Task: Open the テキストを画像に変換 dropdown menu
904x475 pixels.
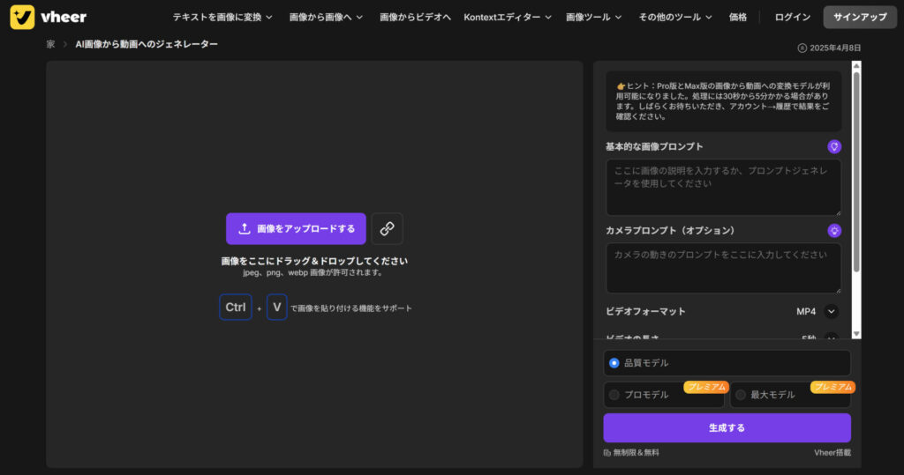Action: (x=222, y=17)
